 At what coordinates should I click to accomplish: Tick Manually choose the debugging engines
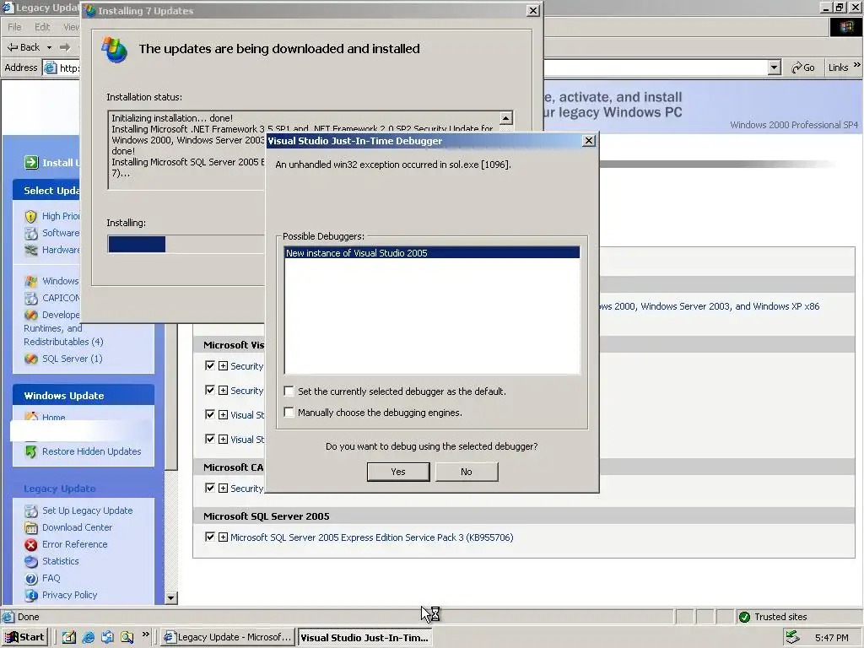pyautogui.click(x=289, y=412)
